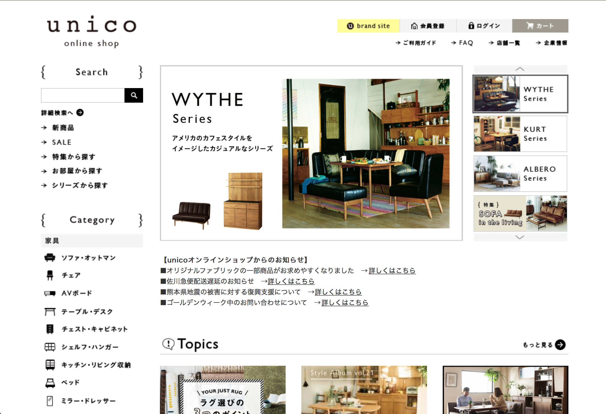The image size is (606, 414).
Task: Open the mirror and dresser category icon
Action: pos(50,401)
